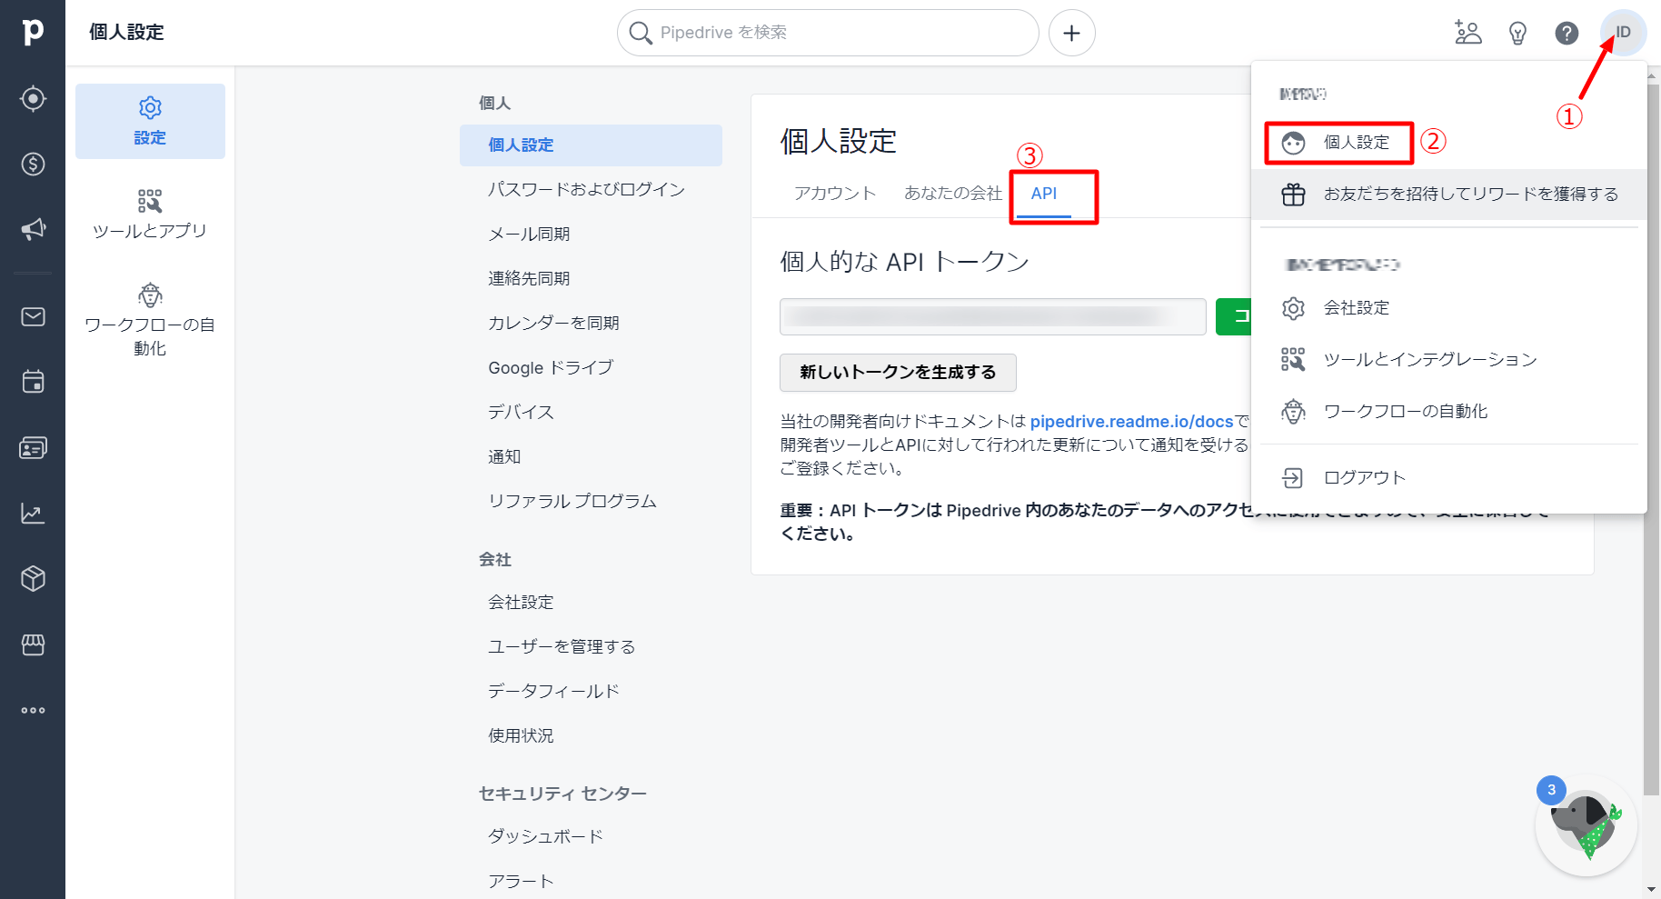Viewport: 1661px width, 899px height.
Task: Click 新しいトークンを生成する button
Action: pos(898,373)
